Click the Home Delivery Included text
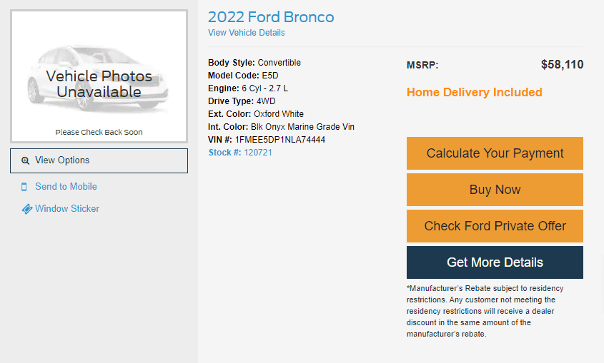 click(x=475, y=92)
